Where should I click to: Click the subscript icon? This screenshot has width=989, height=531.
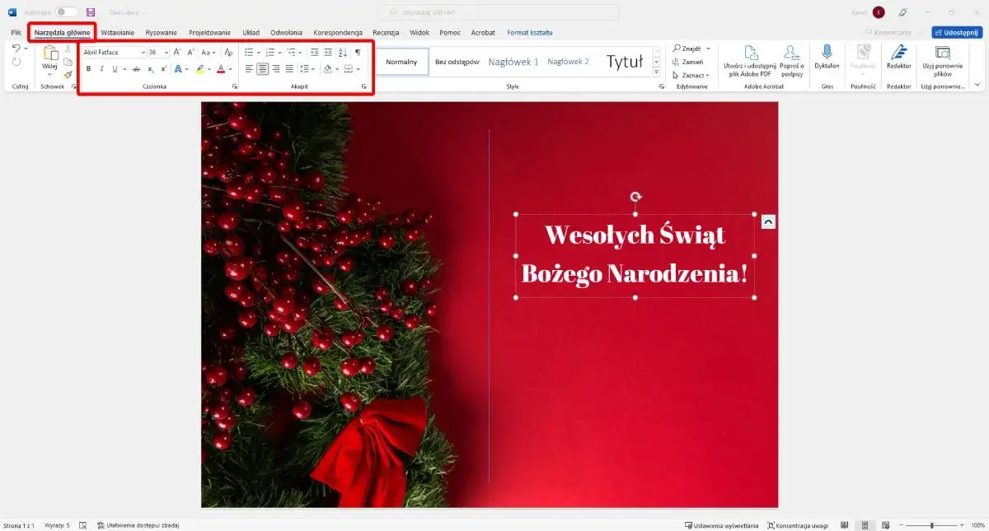(151, 68)
